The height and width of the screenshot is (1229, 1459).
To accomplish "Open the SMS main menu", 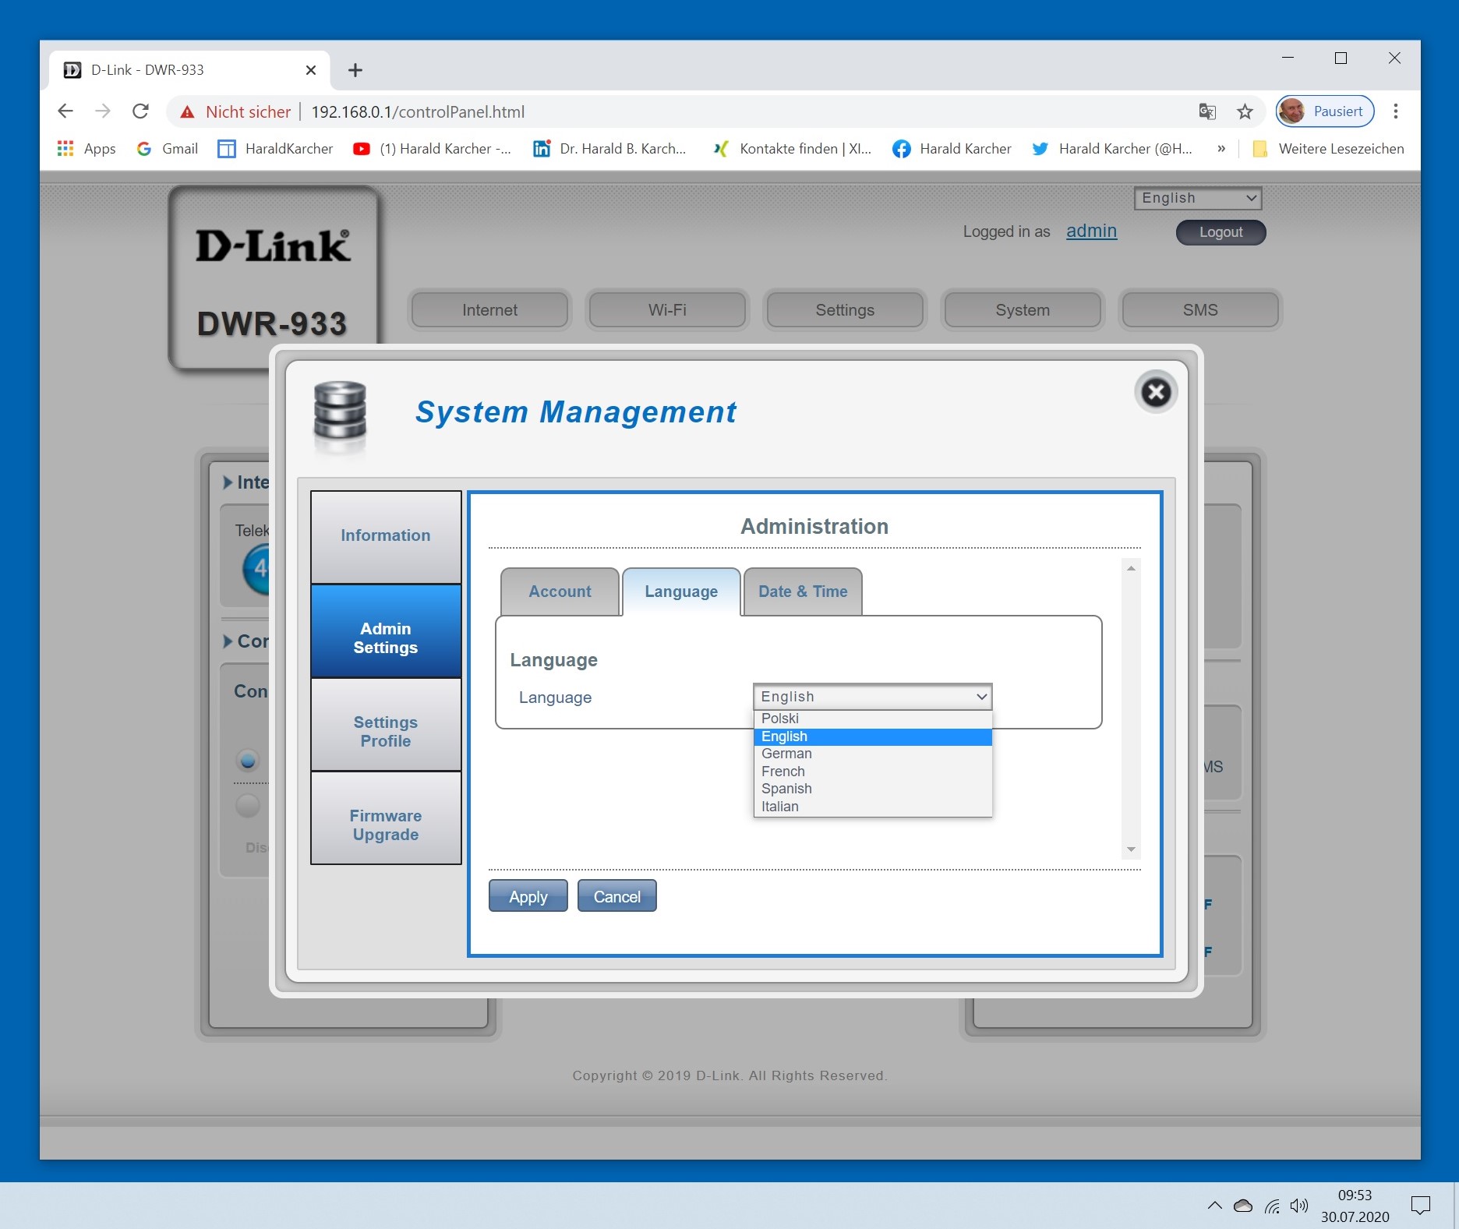I will pos(1200,310).
